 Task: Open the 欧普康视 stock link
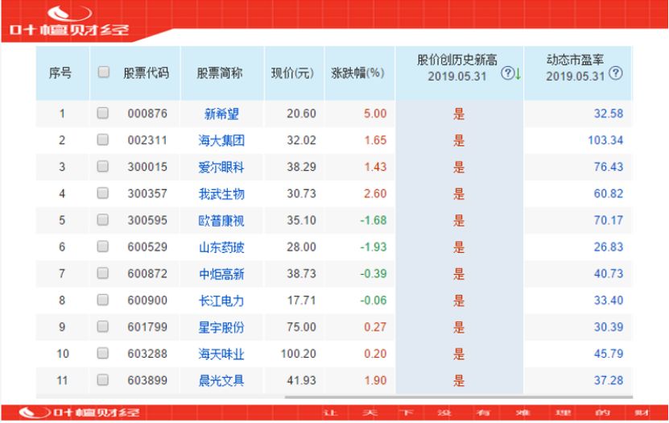221,221
